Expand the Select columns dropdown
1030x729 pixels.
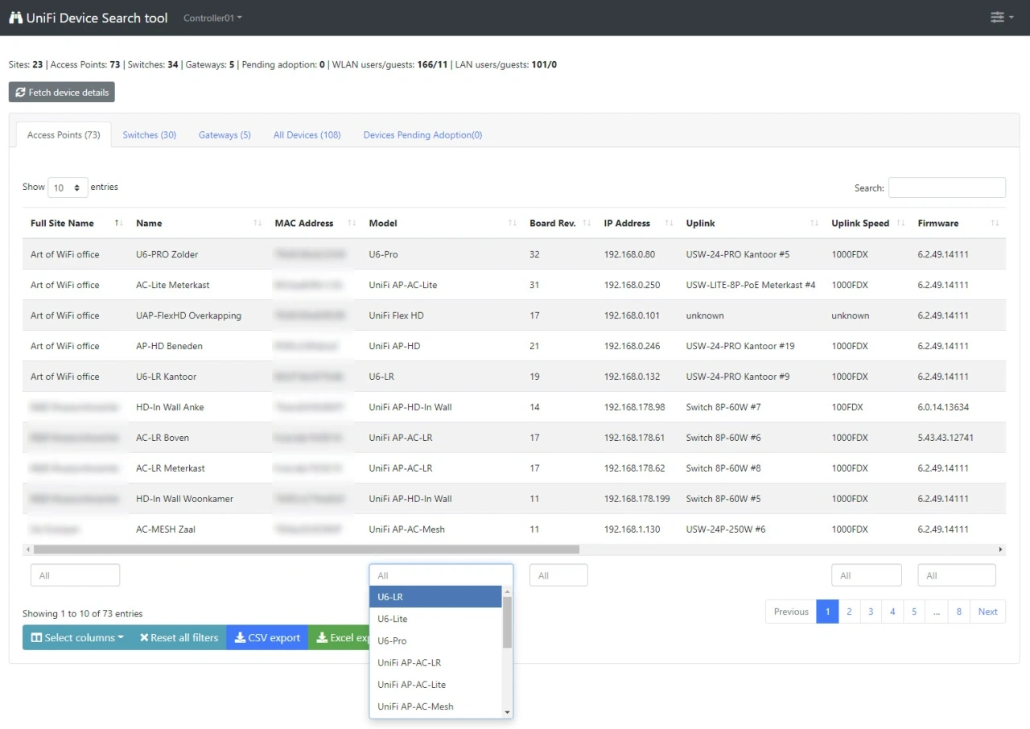pyautogui.click(x=76, y=637)
